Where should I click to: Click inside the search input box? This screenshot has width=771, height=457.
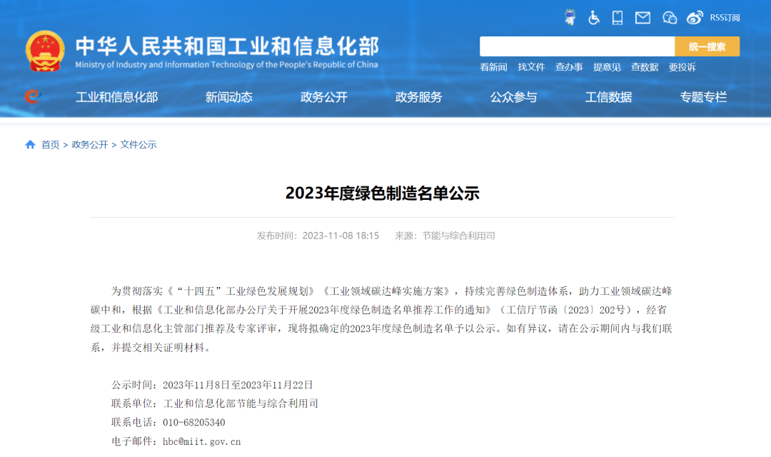(x=577, y=46)
